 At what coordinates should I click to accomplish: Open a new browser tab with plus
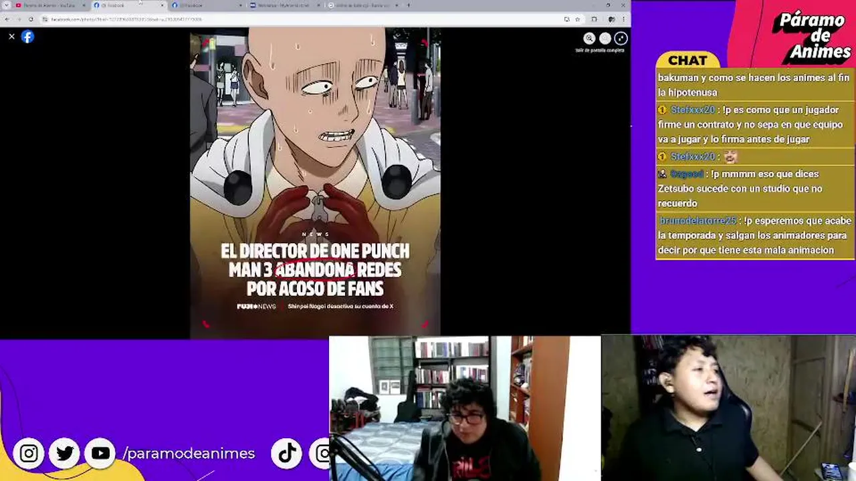409,5
